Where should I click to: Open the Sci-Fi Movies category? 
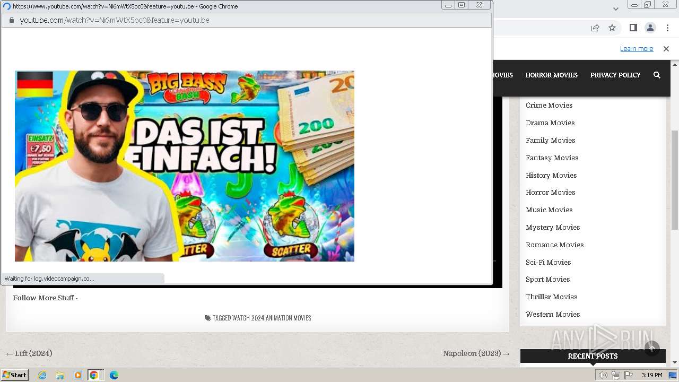pos(549,262)
